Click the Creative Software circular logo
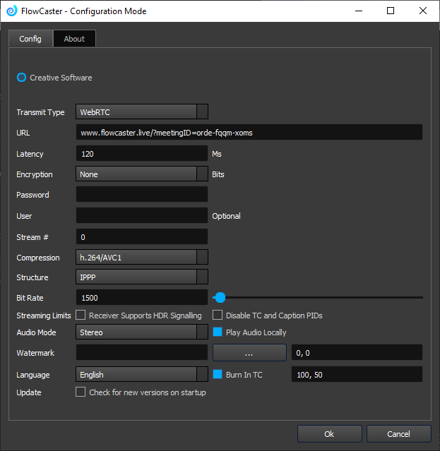 pos(22,78)
